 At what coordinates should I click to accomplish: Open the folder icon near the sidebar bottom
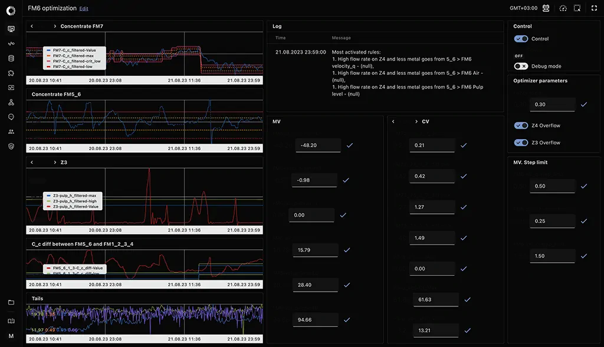(x=10, y=301)
